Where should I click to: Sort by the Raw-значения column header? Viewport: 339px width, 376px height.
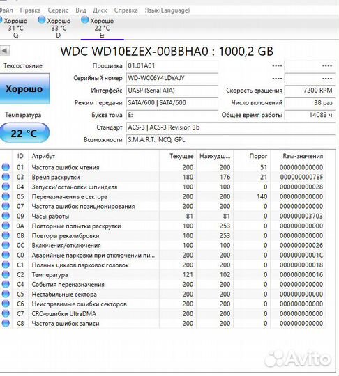[x=303, y=156]
